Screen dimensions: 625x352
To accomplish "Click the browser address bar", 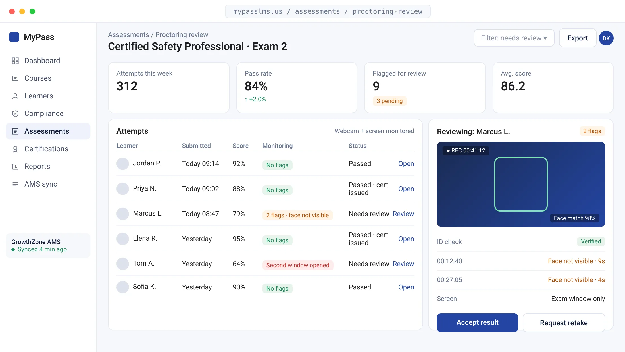I will 328,11.
